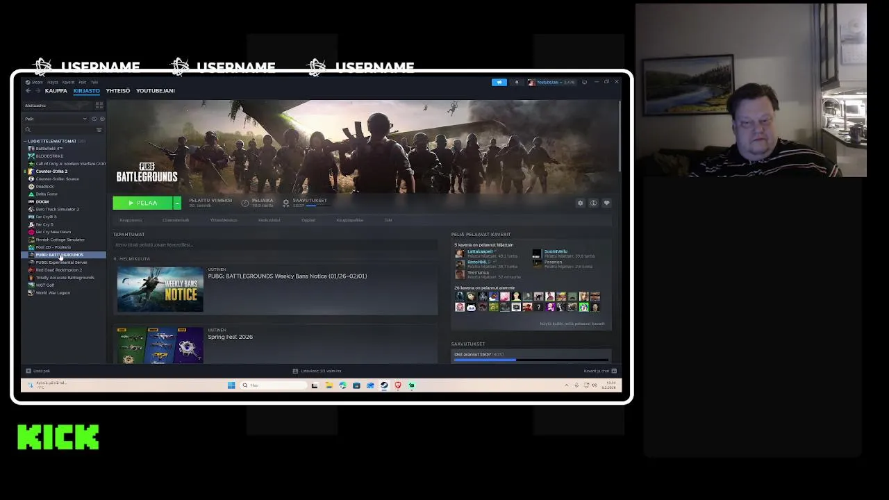Select World War Legion
889x500 pixels.
(53, 292)
